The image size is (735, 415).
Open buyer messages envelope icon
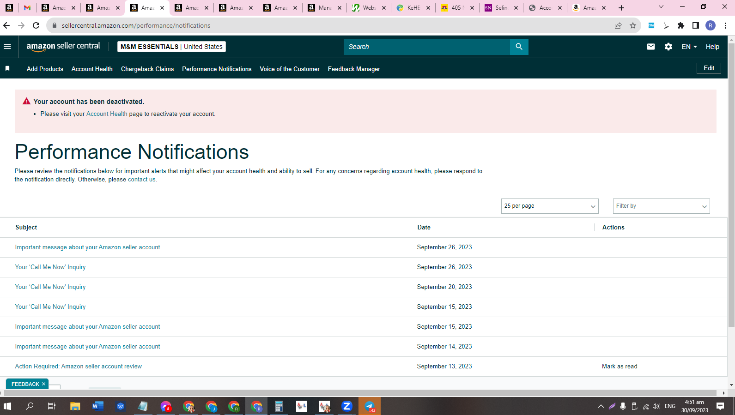(651, 47)
